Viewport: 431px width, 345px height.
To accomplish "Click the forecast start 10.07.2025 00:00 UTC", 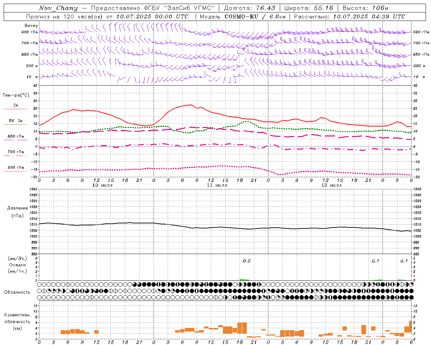I will pos(152,17).
